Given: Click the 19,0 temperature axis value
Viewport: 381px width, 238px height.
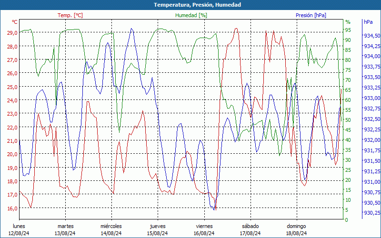Looking at the screenshot, I should [12, 168].
